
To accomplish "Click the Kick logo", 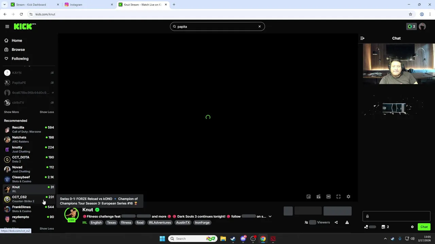I will tap(24, 26).
